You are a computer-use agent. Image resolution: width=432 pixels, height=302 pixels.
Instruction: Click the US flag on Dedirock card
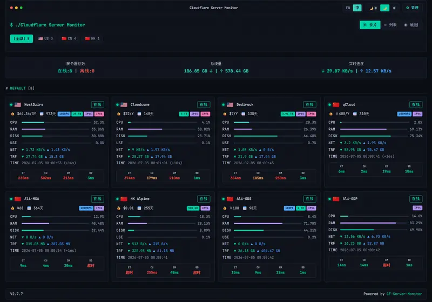[x=230, y=105]
